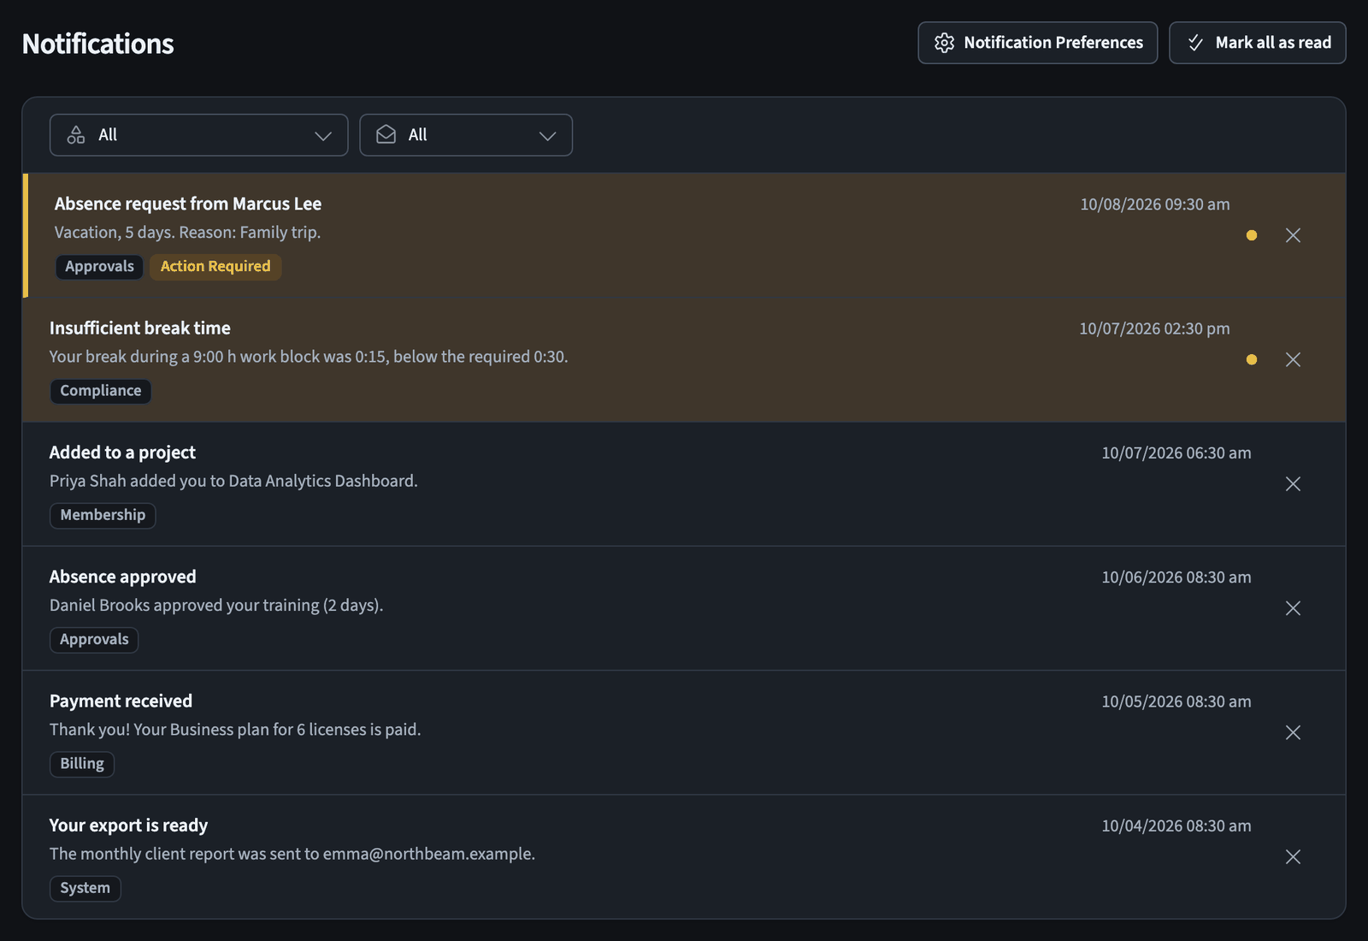
Task: Click timestamp 10/07/2026 02:30 pm
Action: 1154,328
